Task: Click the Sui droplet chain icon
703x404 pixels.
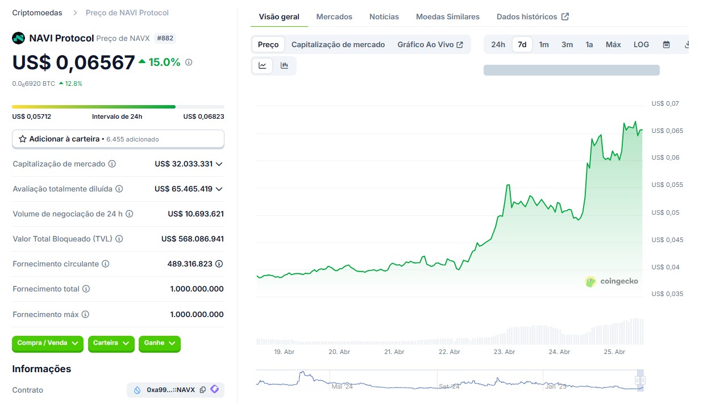Action: coord(137,390)
